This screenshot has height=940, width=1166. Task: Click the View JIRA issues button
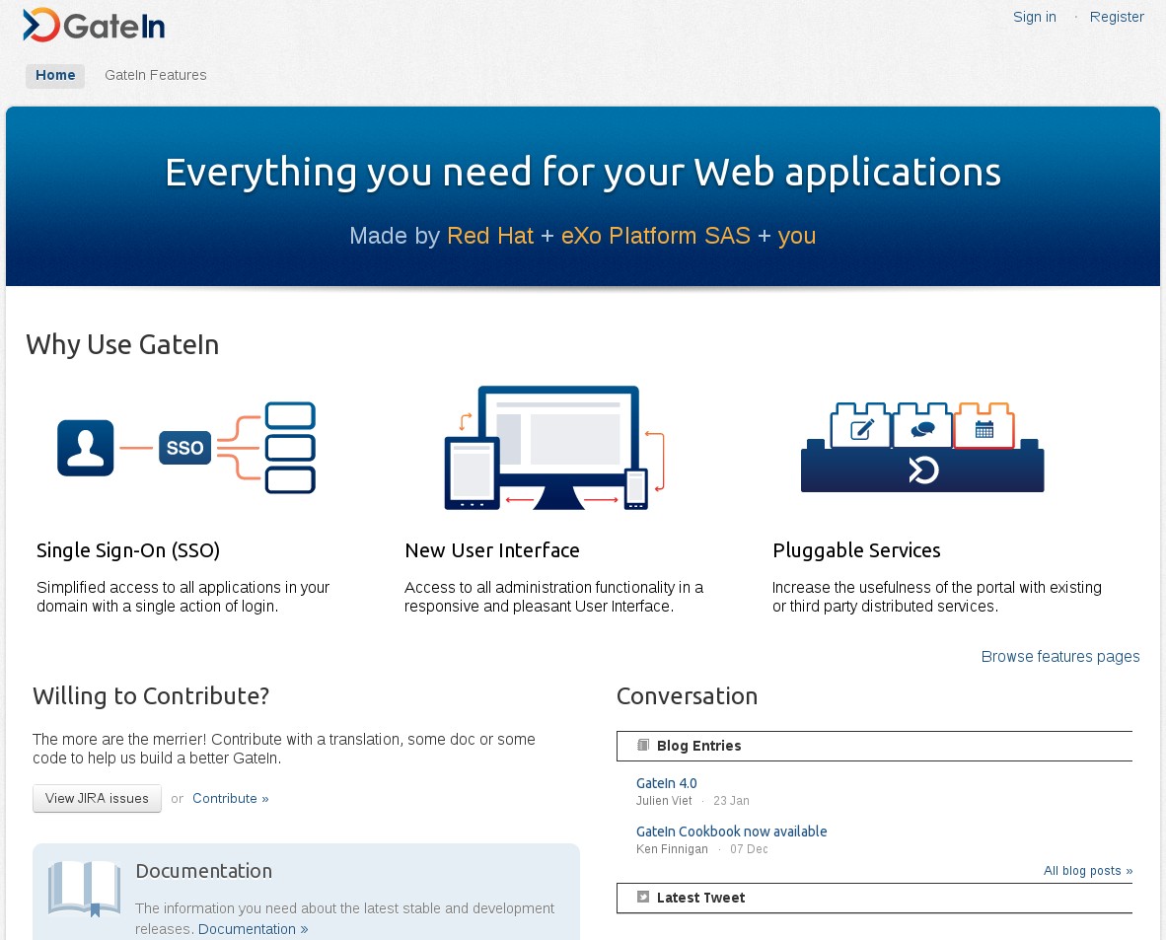click(97, 798)
